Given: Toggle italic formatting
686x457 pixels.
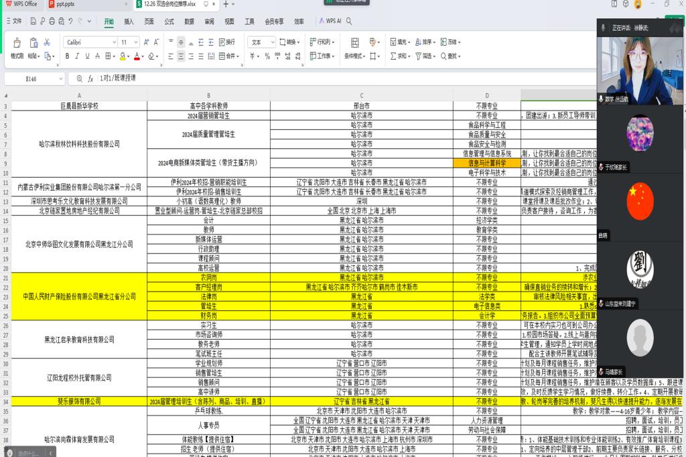Looking at the screenshot, I should [77, 56].
